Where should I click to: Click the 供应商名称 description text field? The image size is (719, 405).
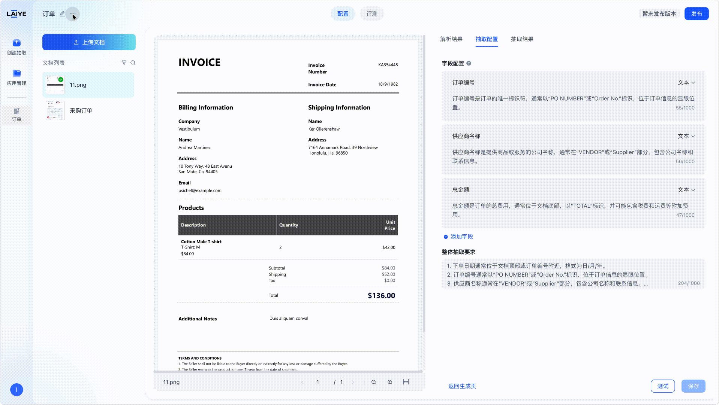point(573,156)
